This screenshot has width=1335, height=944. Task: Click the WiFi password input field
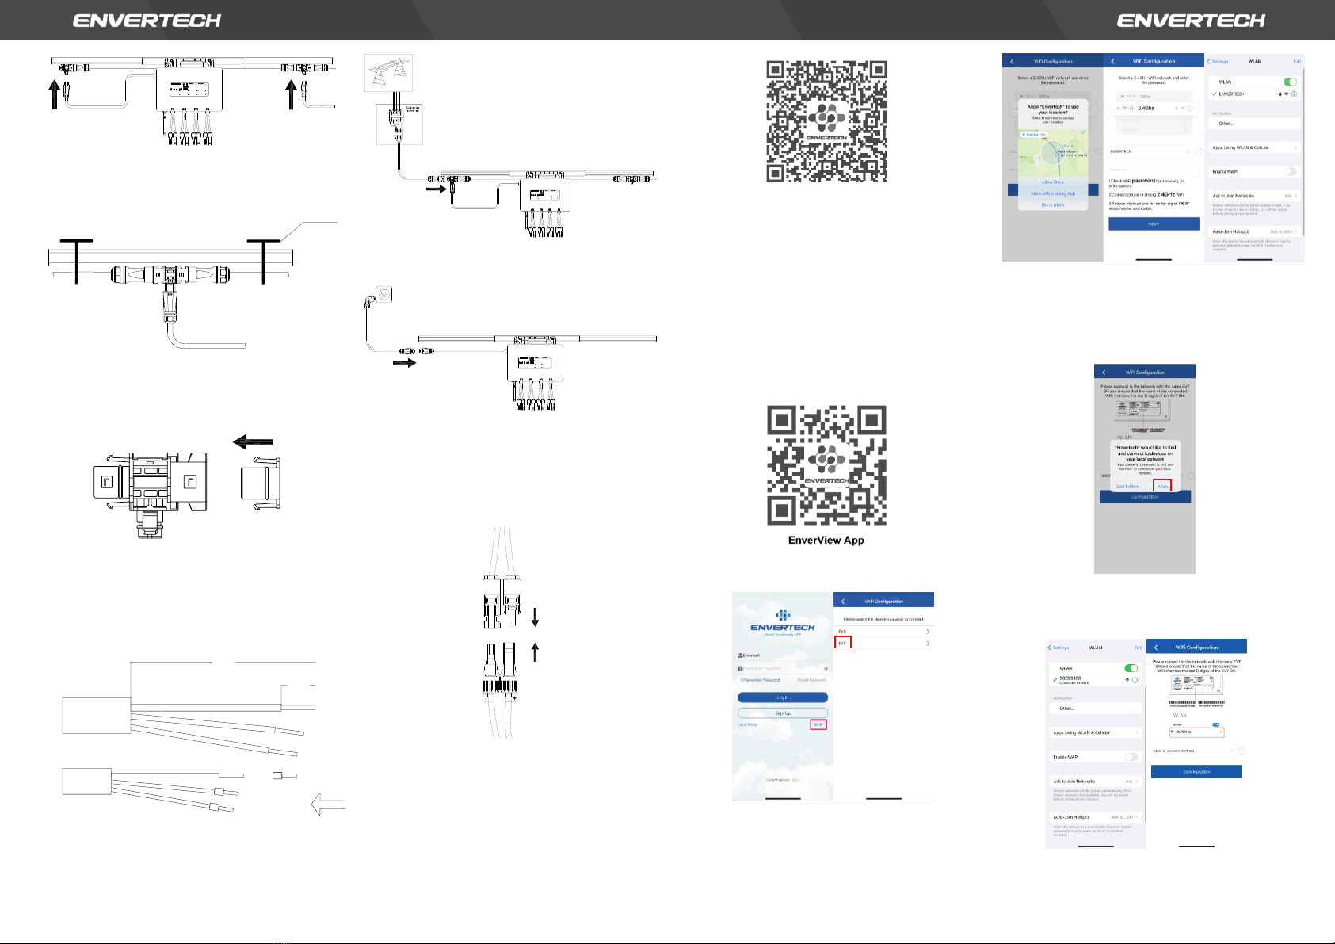click(x=1153, y=169)
